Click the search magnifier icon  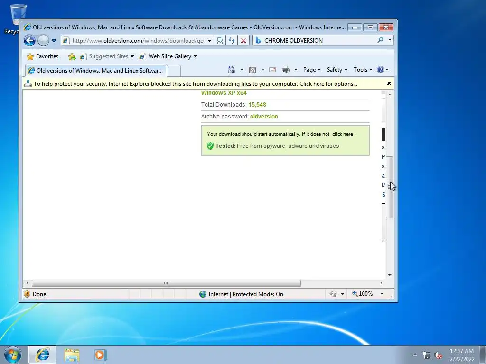pyautogui.click(x=380, y=40)
